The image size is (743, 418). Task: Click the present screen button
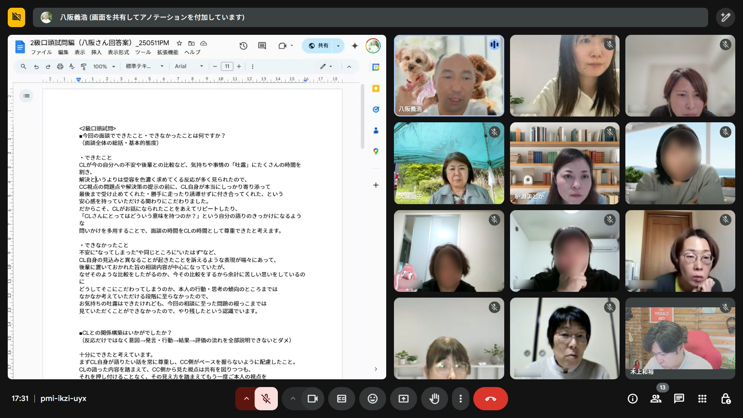click(x=403, y=399)
